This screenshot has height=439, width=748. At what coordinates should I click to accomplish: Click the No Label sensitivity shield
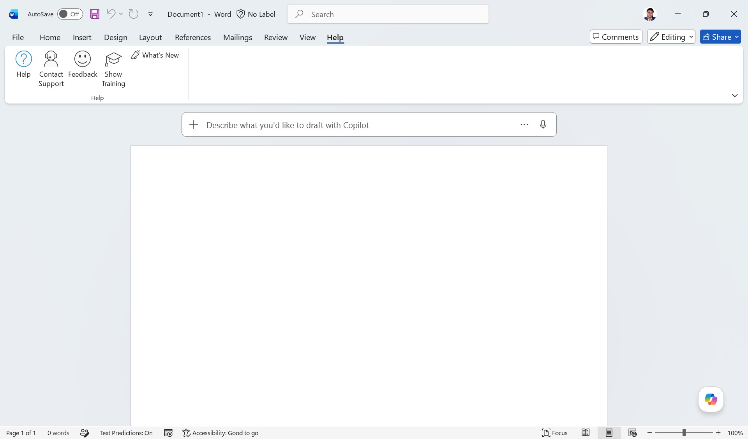point(256,14)
